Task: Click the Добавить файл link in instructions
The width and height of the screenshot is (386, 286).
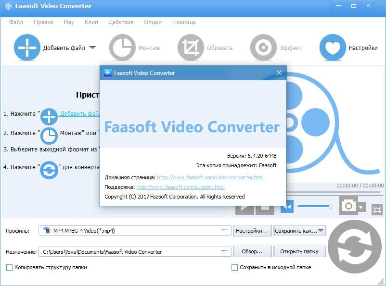Action: [80, 113]
